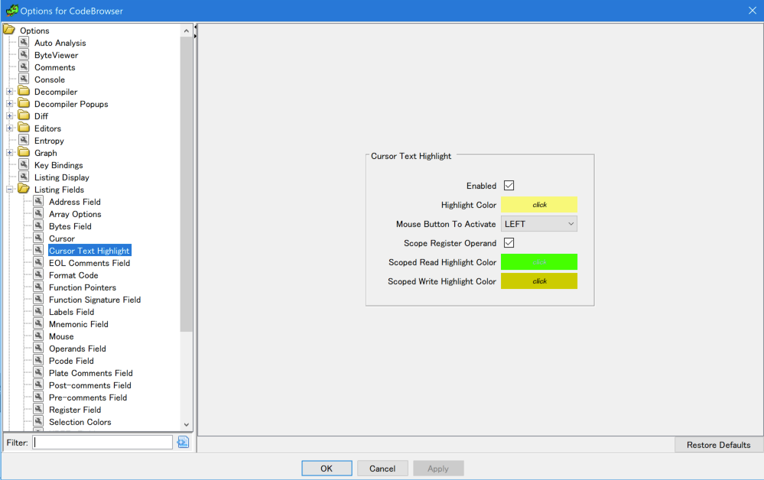This screenshot has height=480, width=764.
Task: Click the tree scrollbar down arrow
Action: pyautogui.click(x=186, y=424)
